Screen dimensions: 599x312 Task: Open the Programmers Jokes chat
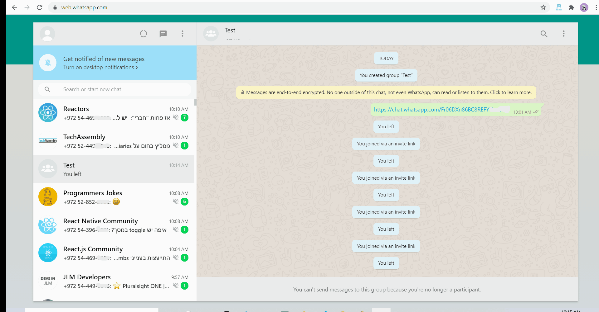click(x=114, y=197)
